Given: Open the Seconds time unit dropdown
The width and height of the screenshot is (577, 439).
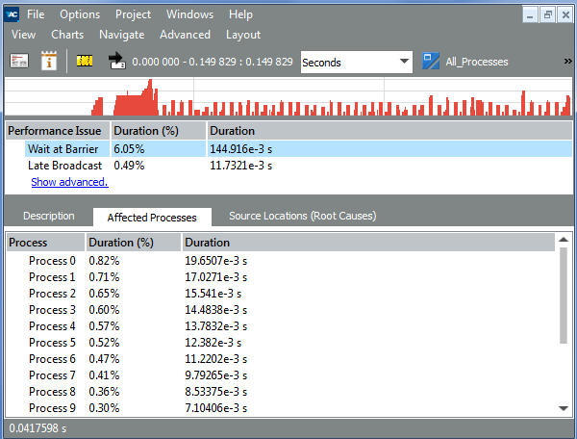Looking at the screenshot, I should tap(356, 63).
